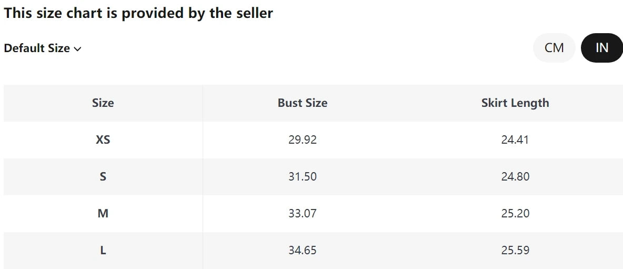623x269 pixels.
Task: Click S bust value 31.50
Action: coord(303,177)
